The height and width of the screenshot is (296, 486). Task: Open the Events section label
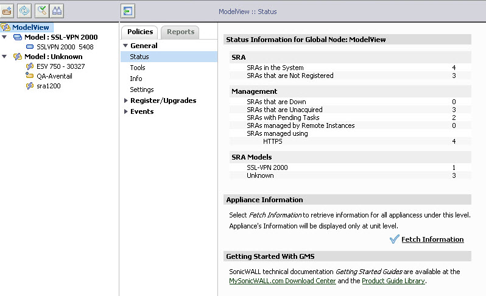(142, 111)
